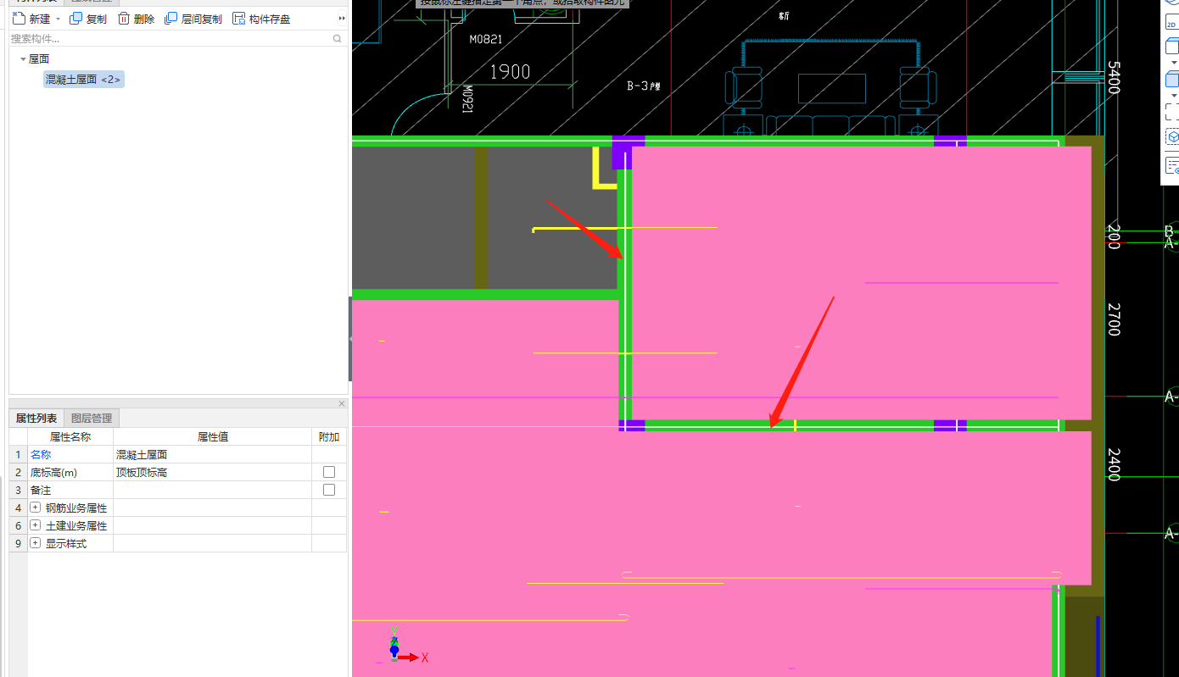The height and width of the screenshot is (677, 1179).
Task: Click the 2D view icon
Action: (1171, 24)
